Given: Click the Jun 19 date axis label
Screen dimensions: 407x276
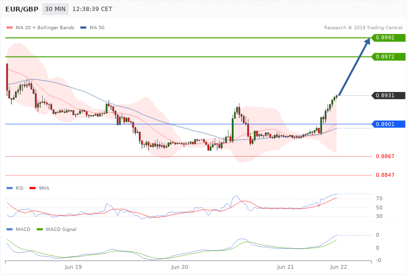Looking at the screenshot, I should (73, 267).
